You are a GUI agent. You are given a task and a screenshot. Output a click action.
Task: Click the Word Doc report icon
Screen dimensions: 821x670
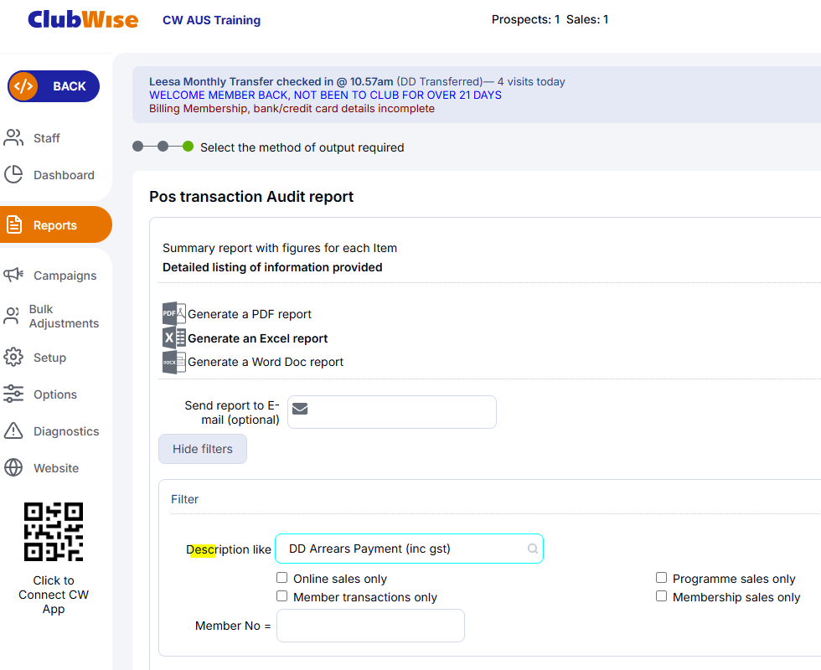pos(174,362)
